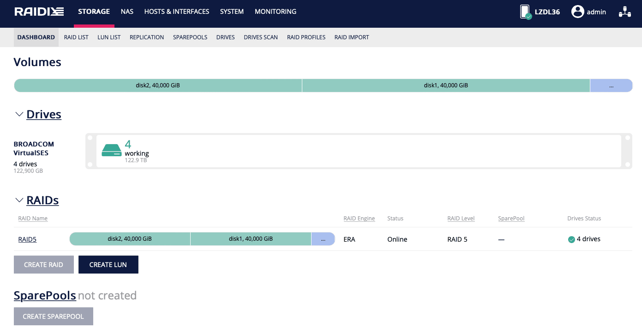Viewport: 642px width, 335px height.
Task: Click the CREATE SPAREPOOL button
Action: coord(54,317)
